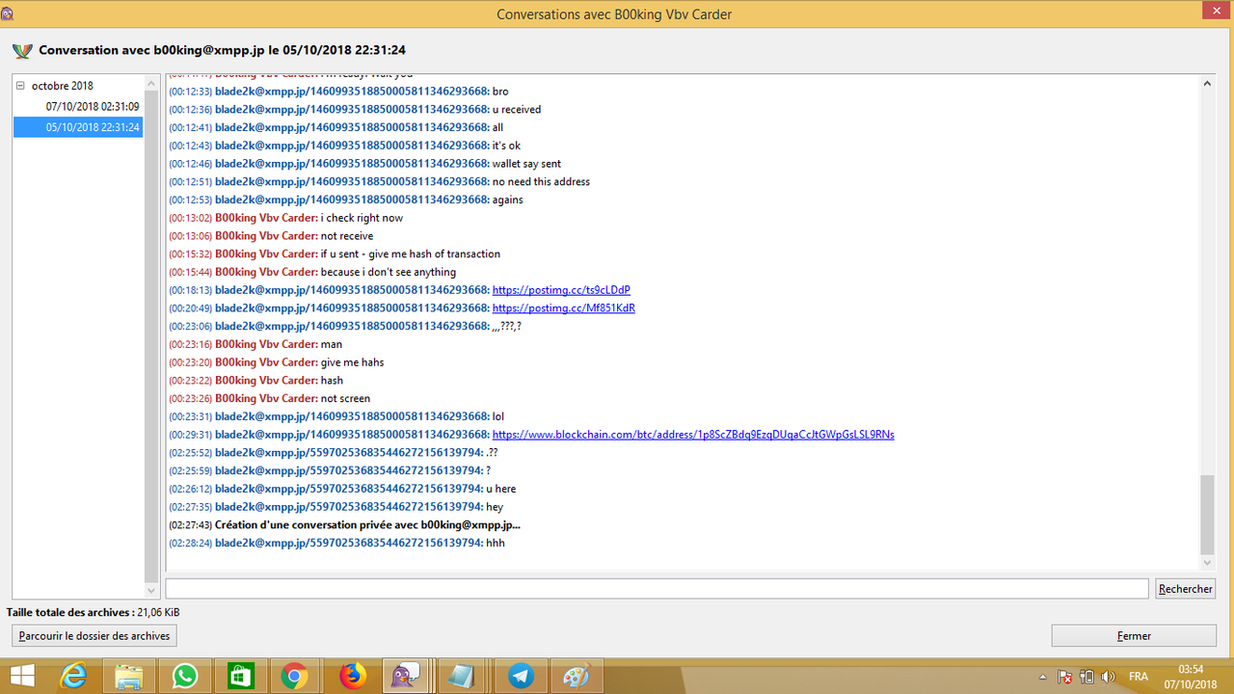The width and height of the screenshot is (1234, 694).
Task: Click the "man" message at 00:23:16
Action: pyautogui.click(x=332, y=345)
